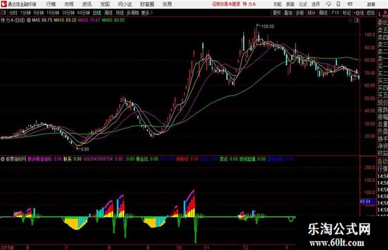Click the MA10: 69.20 value
This screenshot has height=250, width=388.
point(65,20)
